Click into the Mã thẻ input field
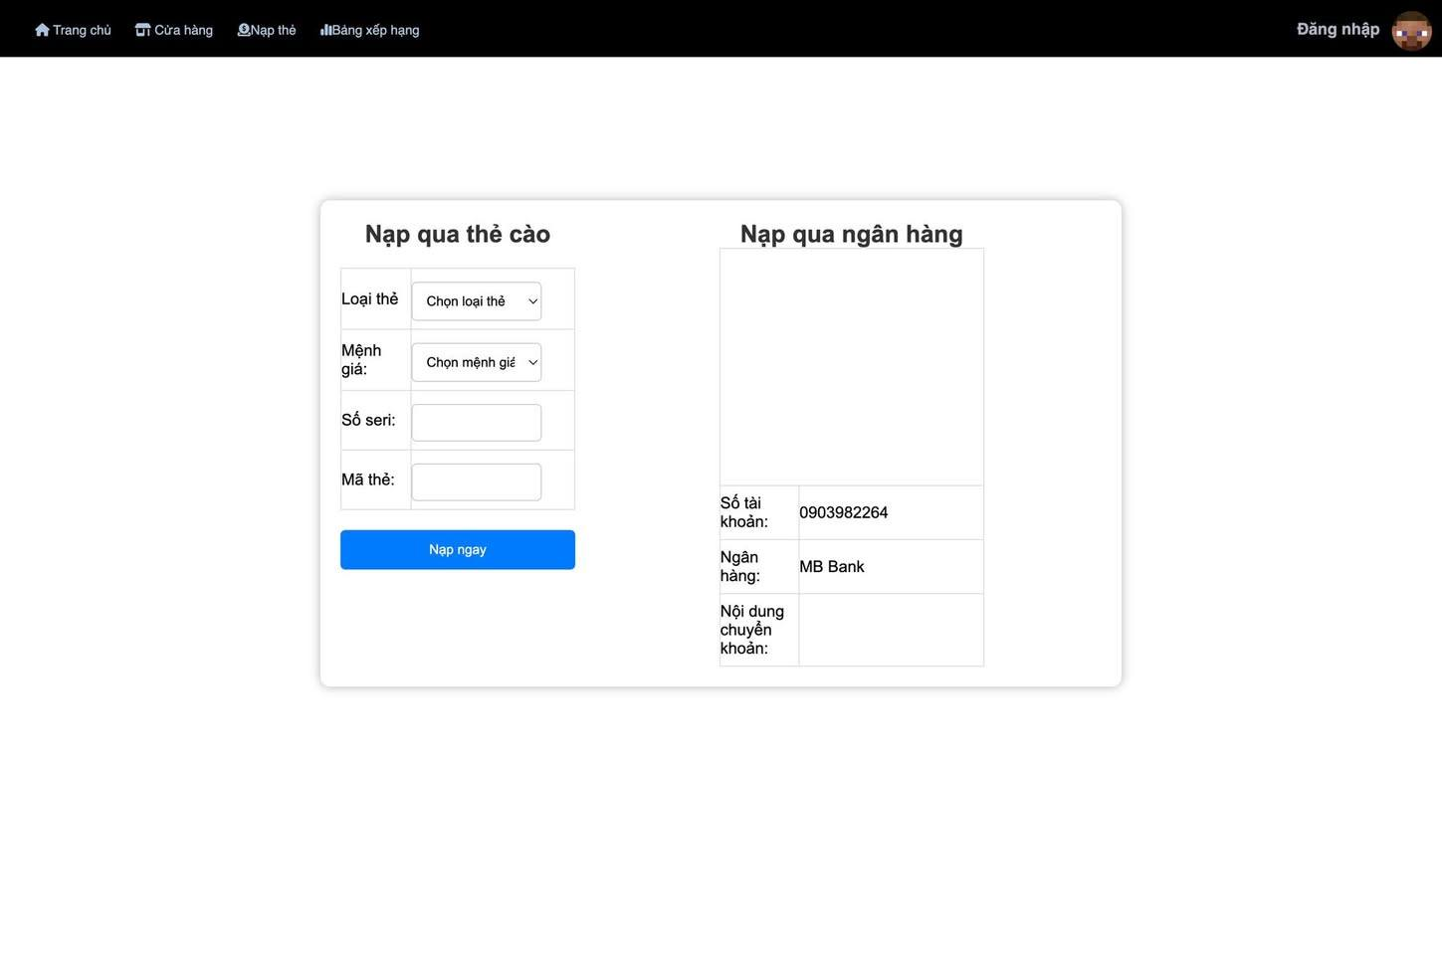 pyautogui.click(x=477, y=482)
